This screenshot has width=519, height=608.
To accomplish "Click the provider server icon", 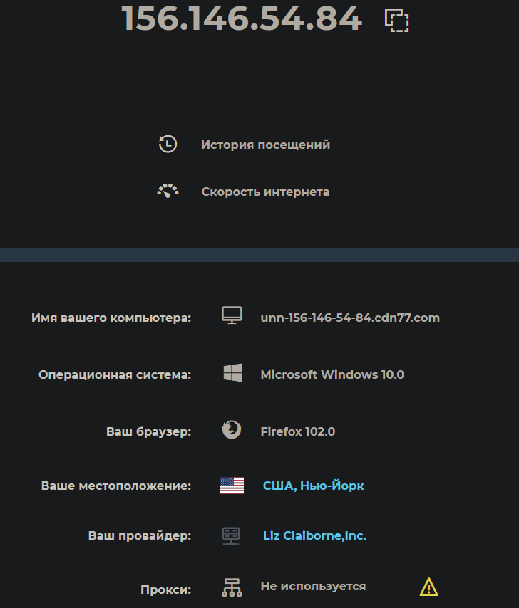I will tap(232, 535).
